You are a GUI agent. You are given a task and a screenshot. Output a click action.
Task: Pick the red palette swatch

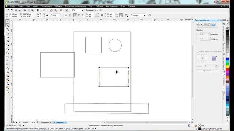[227, 69]
